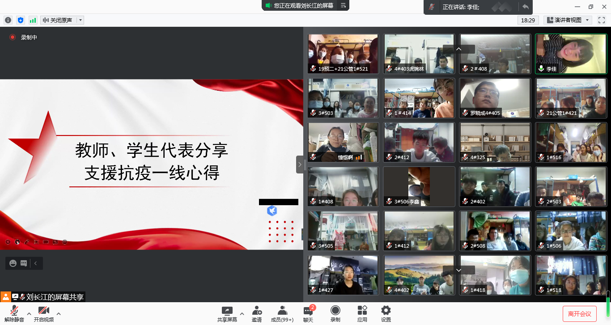Open the Apps (应用) icon
This screenshot has height=325, width=611.
362,313
